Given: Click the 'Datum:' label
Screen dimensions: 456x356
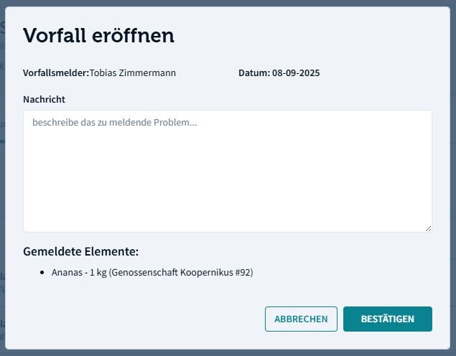Looking at the screenshot, I should [254, 73].
